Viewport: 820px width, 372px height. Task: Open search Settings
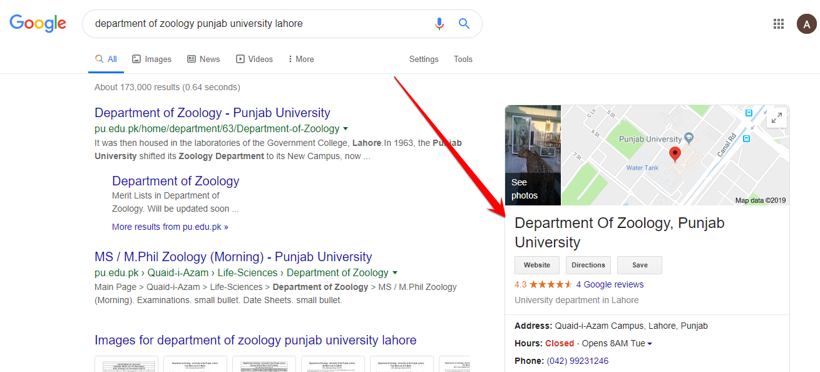(x=424, y=59)
